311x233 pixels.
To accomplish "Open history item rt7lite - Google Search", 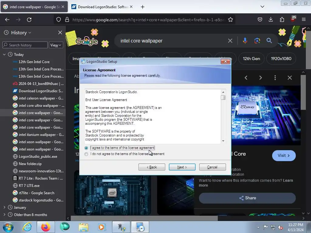I will (x=36, y=193).
